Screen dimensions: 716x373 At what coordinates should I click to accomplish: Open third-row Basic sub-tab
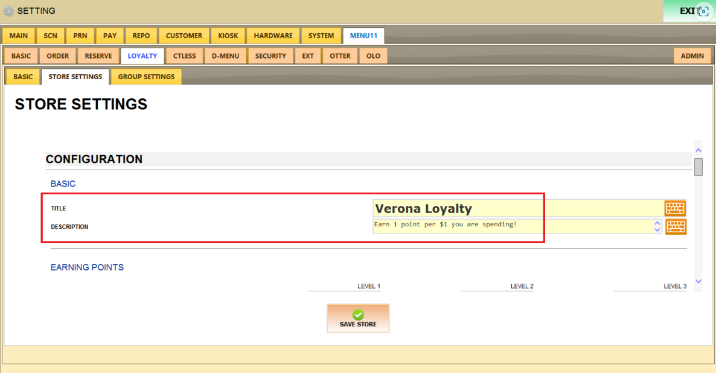click(23, 77)
